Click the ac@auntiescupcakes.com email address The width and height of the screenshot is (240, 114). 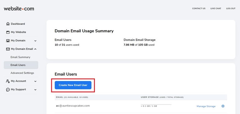point(73,106)
